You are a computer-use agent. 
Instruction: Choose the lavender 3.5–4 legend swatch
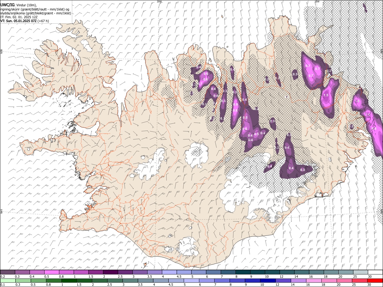click(154, 272)
